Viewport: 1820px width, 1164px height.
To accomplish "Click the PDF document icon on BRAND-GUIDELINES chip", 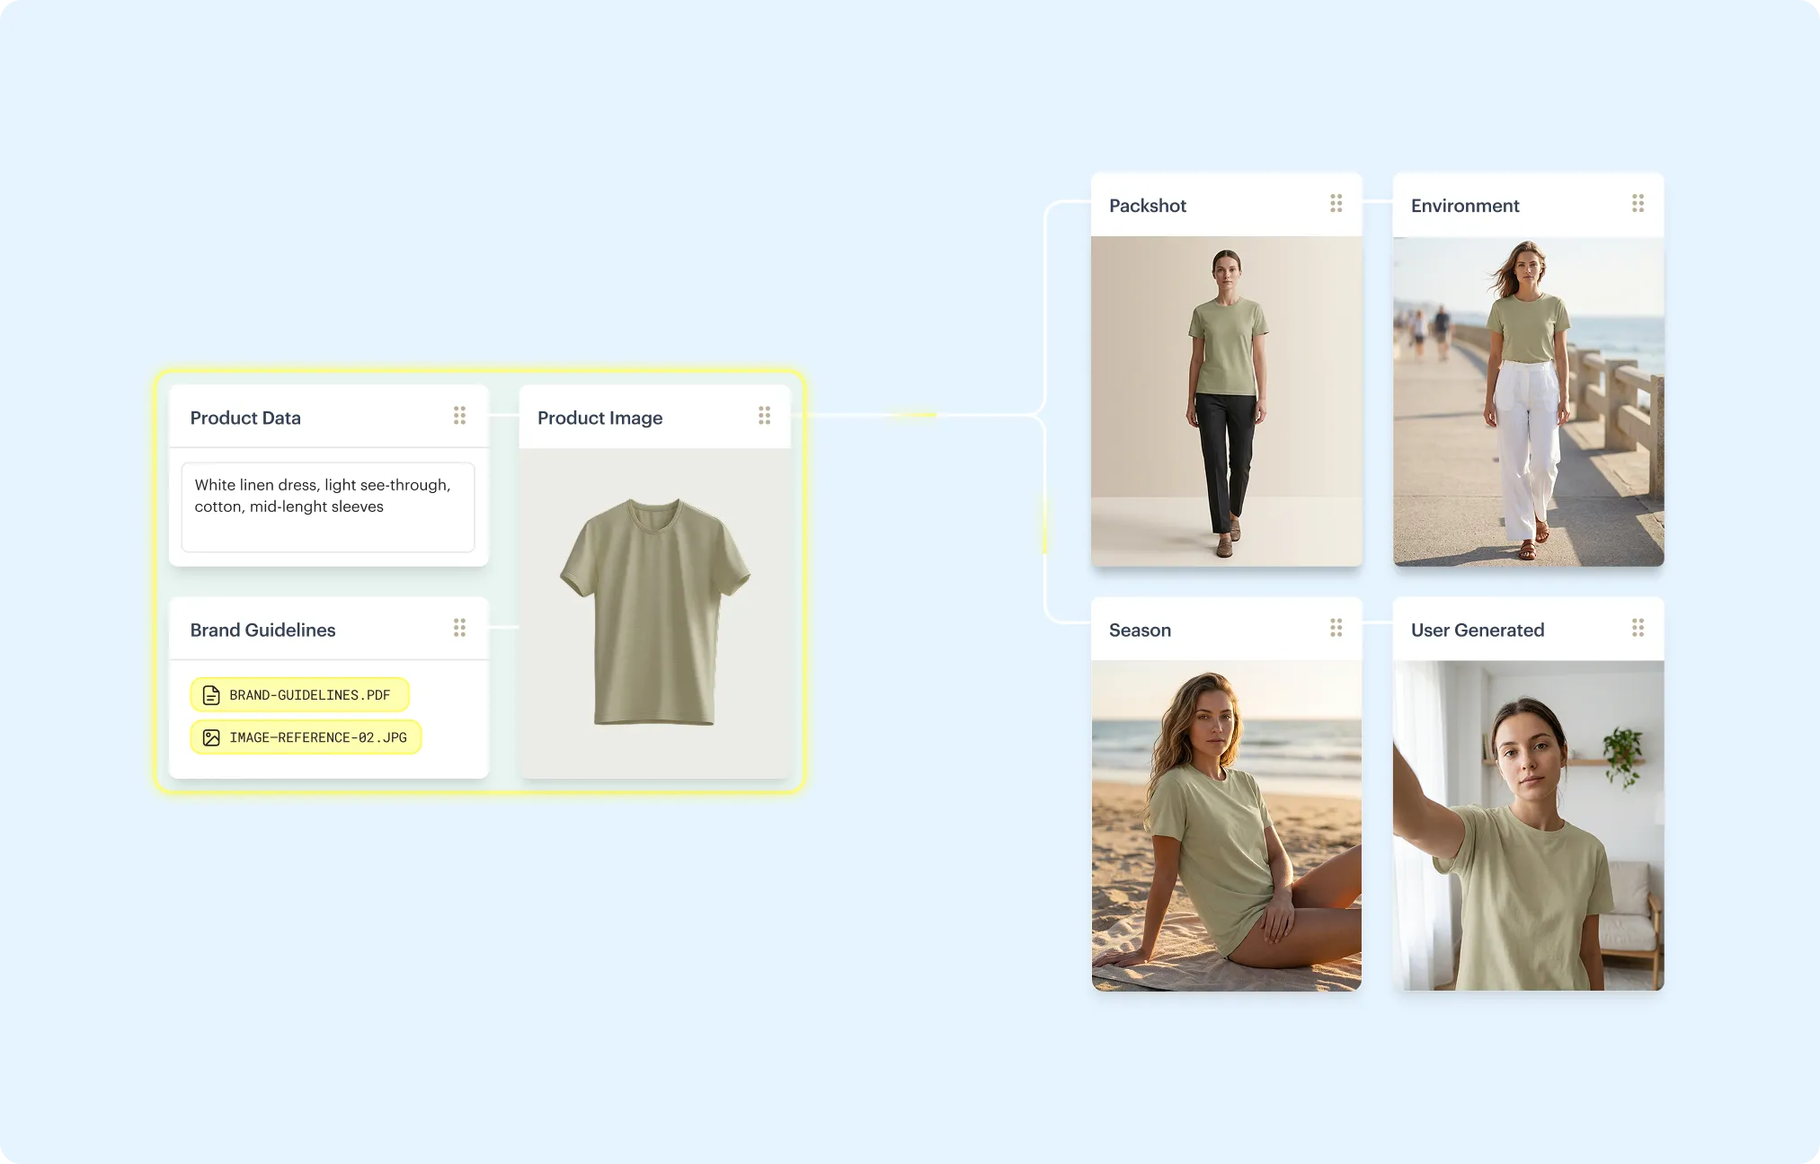I will [x=211, y=695].
